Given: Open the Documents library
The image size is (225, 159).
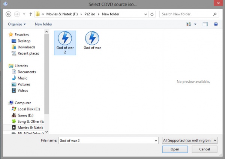Looking at the screenshot, I should (27, 72).
